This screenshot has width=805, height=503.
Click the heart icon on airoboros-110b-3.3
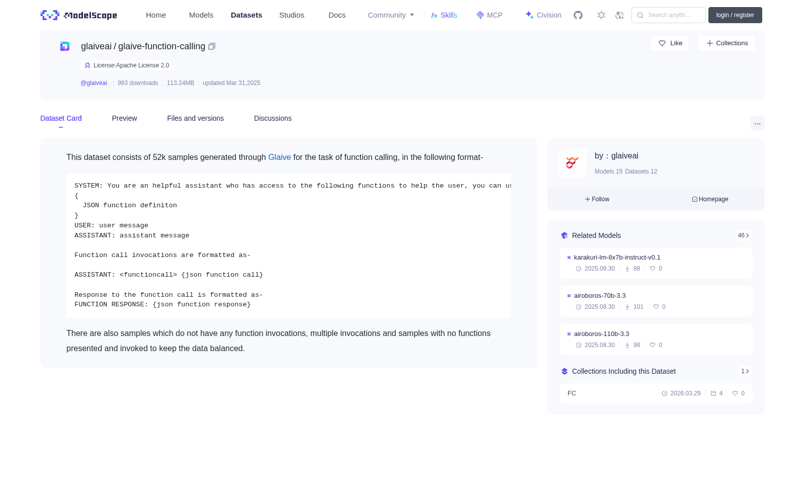click(x=653, y=345)
